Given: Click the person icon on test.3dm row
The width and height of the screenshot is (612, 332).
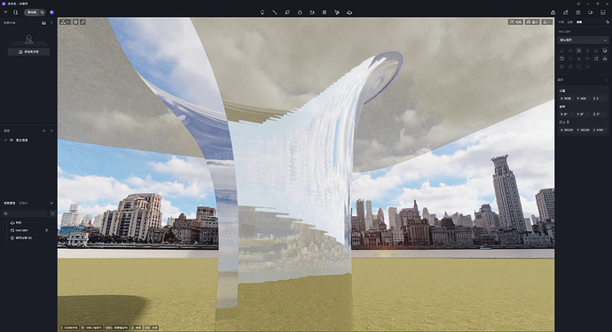Looking at the screenshot, I should [x=47, y=230].
